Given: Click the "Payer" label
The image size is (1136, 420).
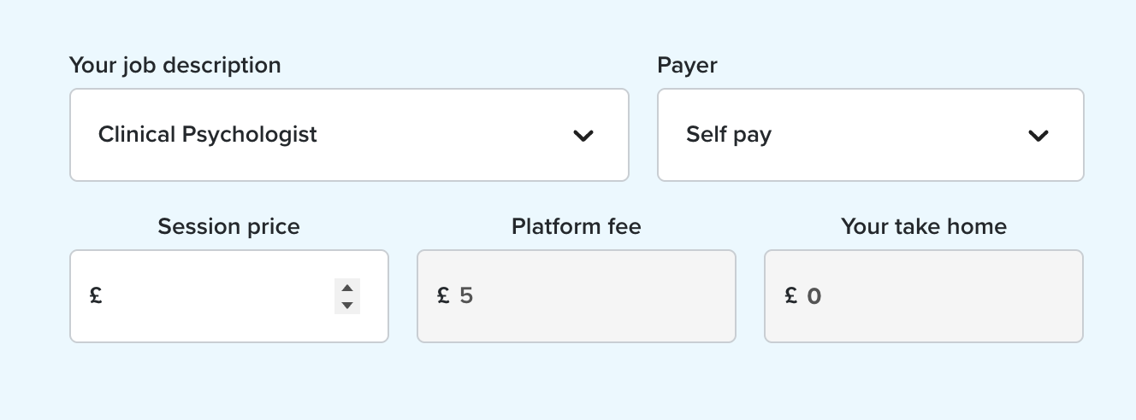Looking at the screenshot, I should pos(687,65).
